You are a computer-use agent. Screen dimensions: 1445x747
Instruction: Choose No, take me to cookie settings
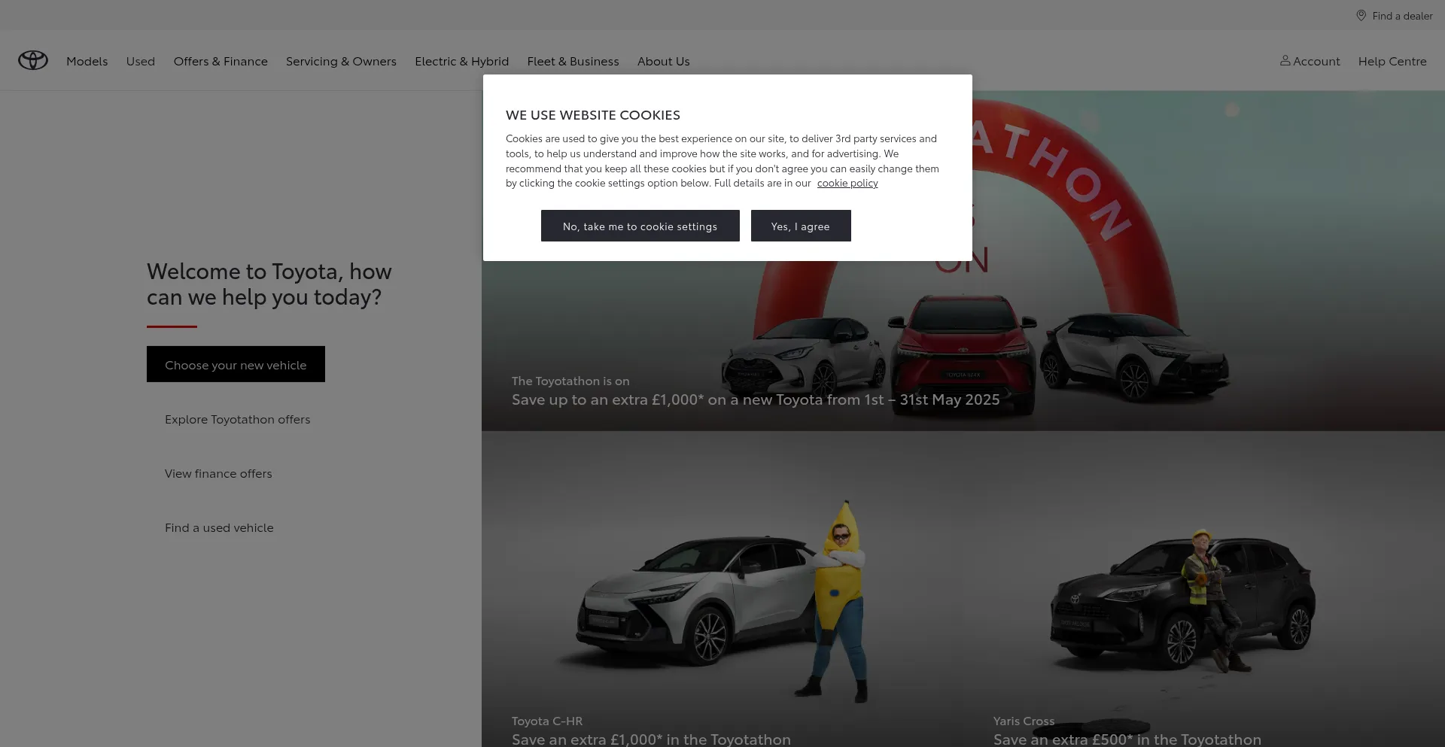(x=640, y=226)
